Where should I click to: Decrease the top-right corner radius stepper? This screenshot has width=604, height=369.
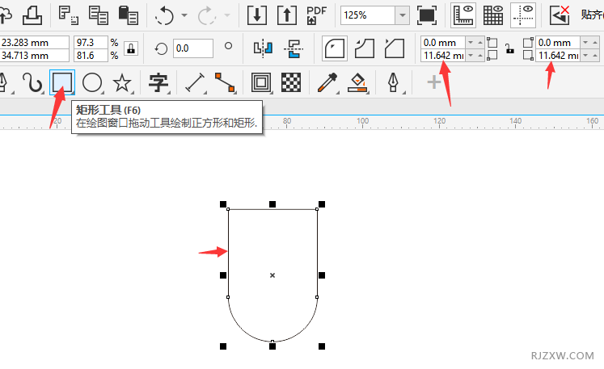coord(585,42)
